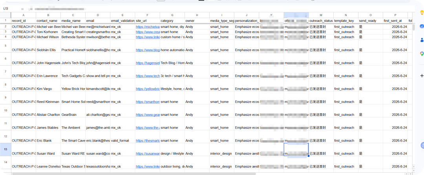Click the scroll-down arrow of the sheet
The height and width of the screenshot is (175, 424).
(x=413, y=171)
